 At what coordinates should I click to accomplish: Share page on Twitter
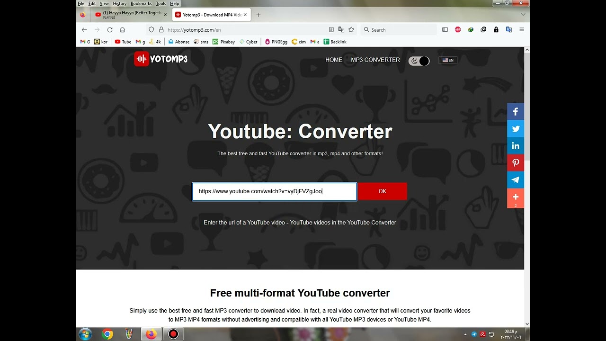point(516,129)
